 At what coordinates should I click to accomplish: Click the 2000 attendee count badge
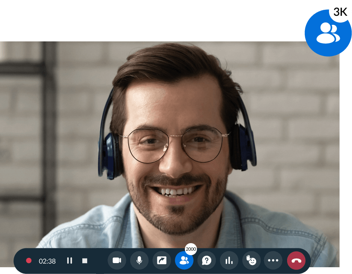[191, 248]
